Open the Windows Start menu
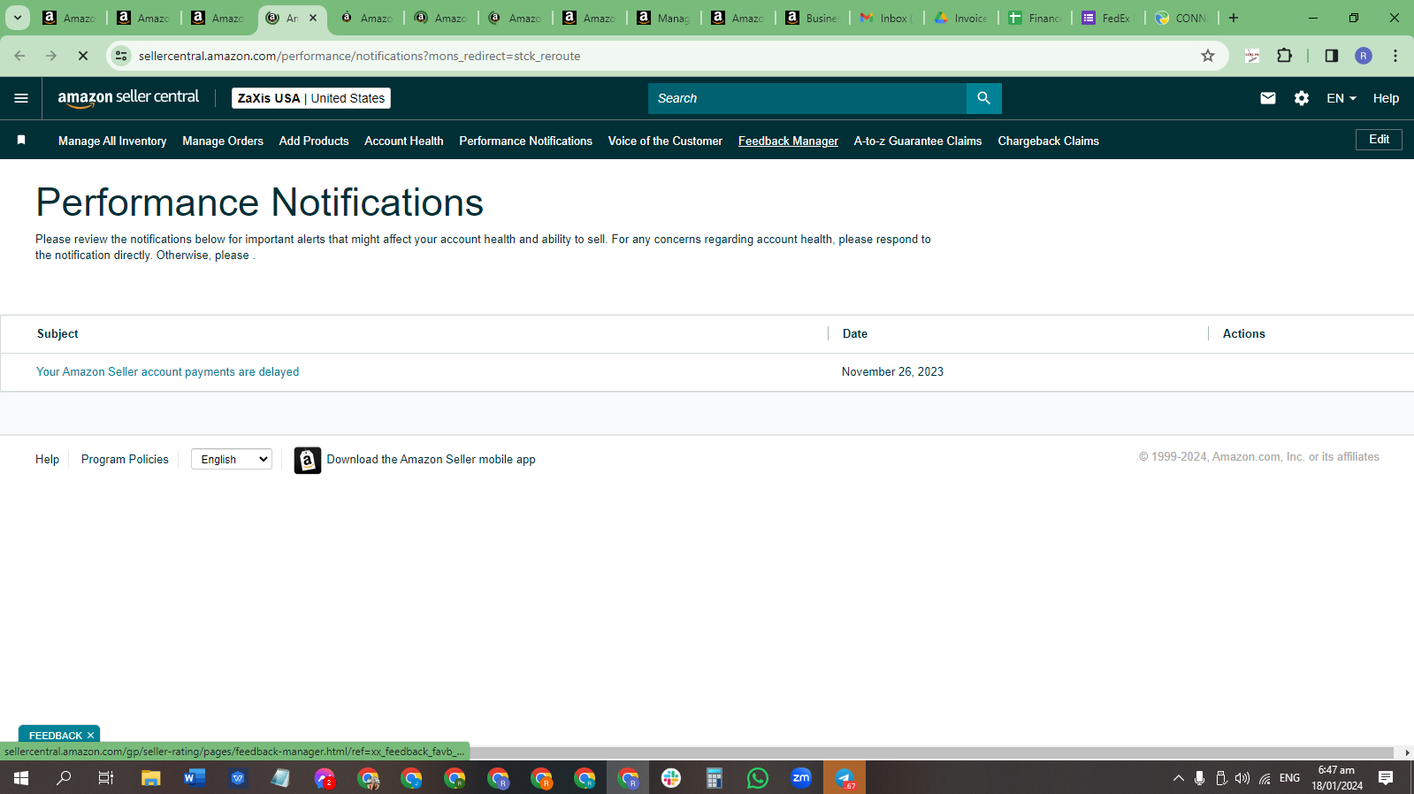The height and width of the screenshot is (794, 1414). [x=21, y=778]
